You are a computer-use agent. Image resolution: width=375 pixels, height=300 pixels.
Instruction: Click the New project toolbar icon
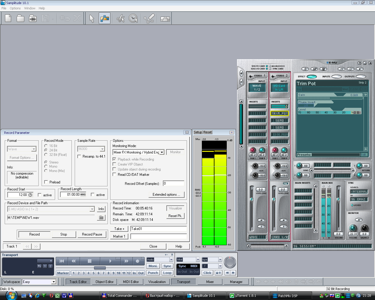pos(8,18)
